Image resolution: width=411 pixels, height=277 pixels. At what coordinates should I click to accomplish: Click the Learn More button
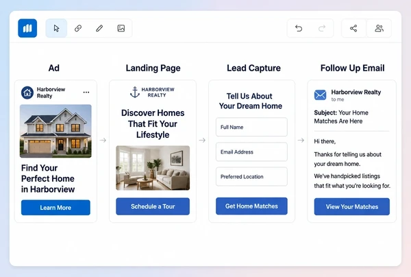click(x=55, y=208)
